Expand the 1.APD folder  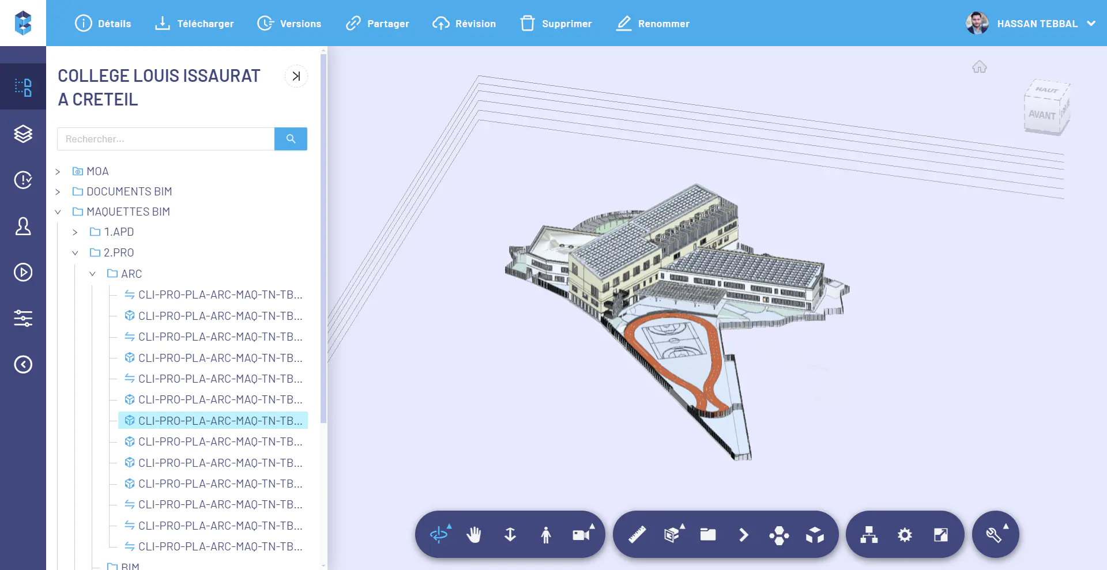(x=75, y=232)
